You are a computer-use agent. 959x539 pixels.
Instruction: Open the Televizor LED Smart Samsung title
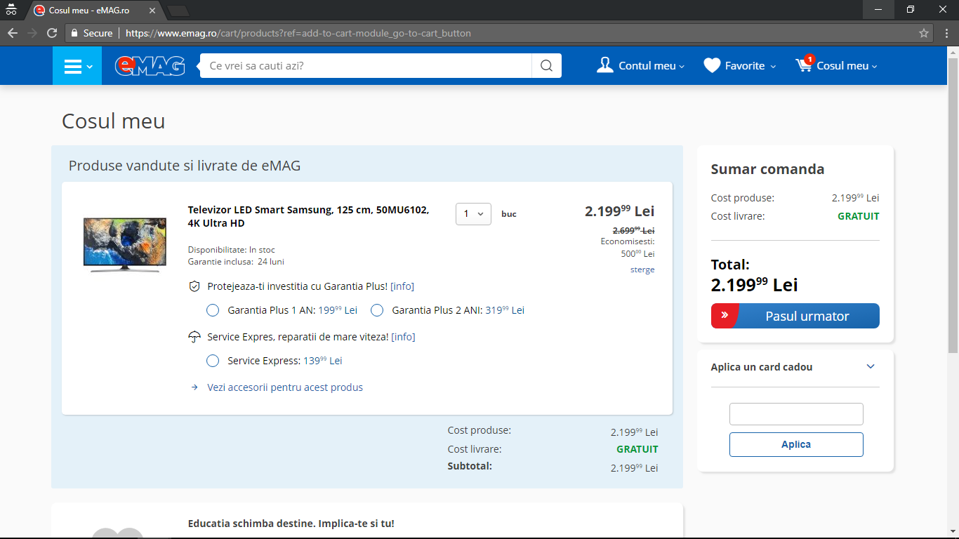(309, 217)
